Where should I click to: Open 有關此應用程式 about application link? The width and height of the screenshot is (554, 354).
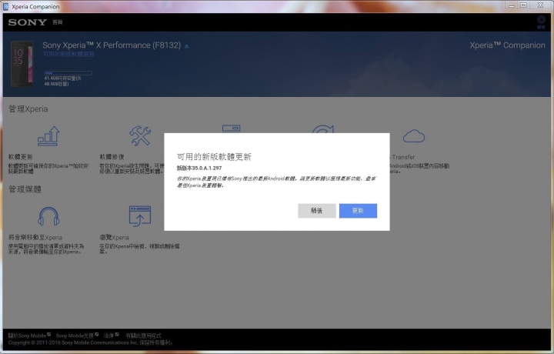143,336
